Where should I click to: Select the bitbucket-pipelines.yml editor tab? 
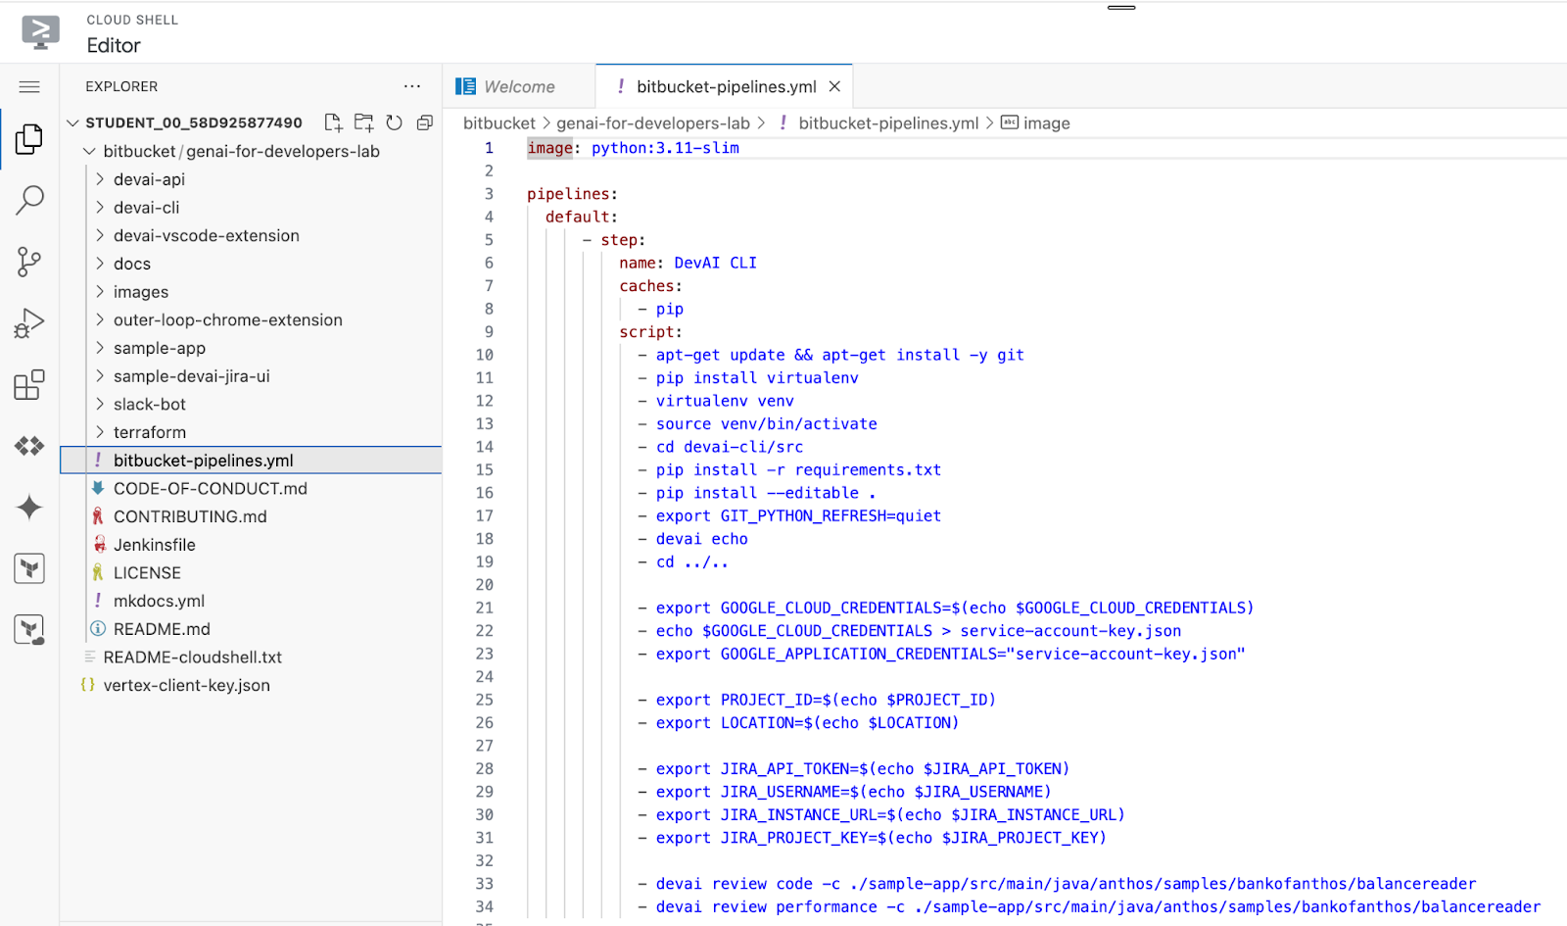725,86
